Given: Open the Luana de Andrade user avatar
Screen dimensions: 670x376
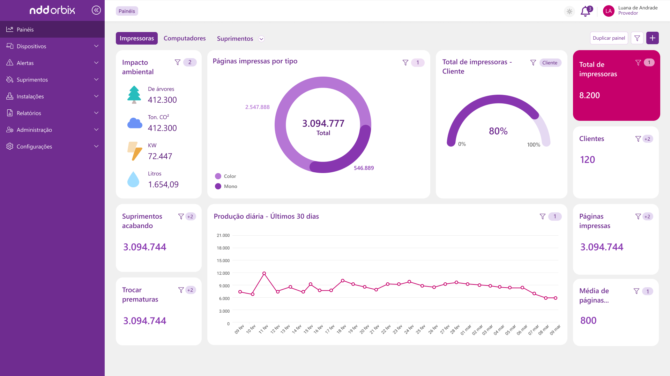Looking at the screenshot, I should click(608, 11).
